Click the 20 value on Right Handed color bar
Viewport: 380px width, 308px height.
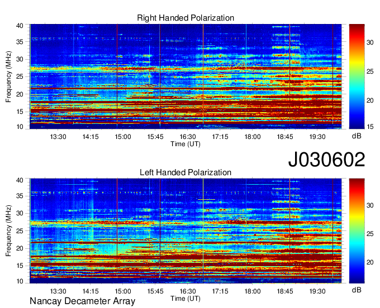coord(370,100)
